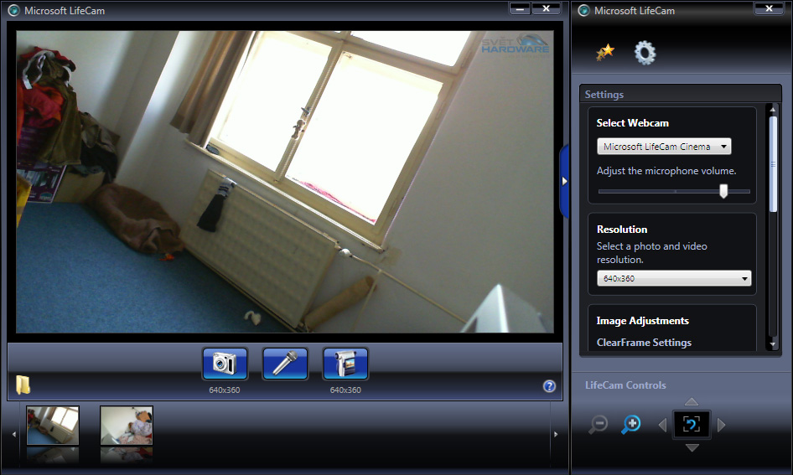Close the LifeCam side panel window
This screenshot has height=475, width=793.
(769, 8)
